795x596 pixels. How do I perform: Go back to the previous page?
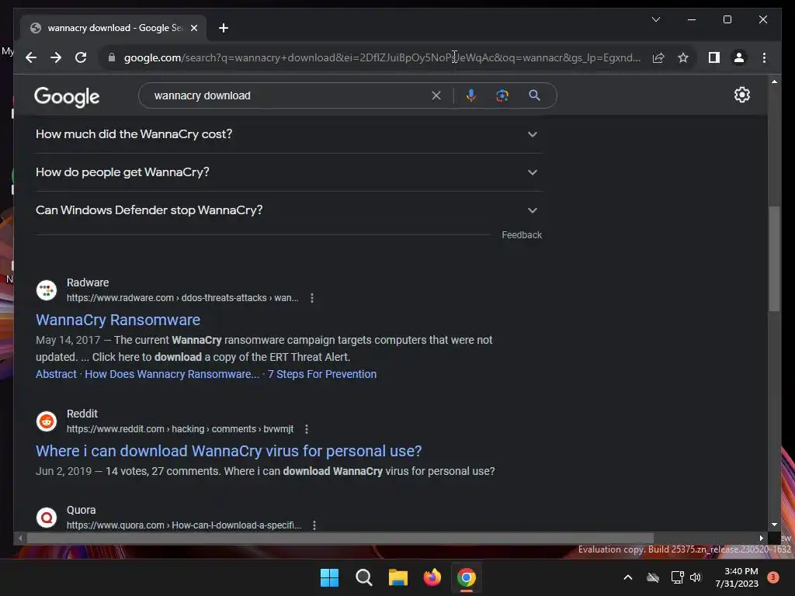[31, 57]
